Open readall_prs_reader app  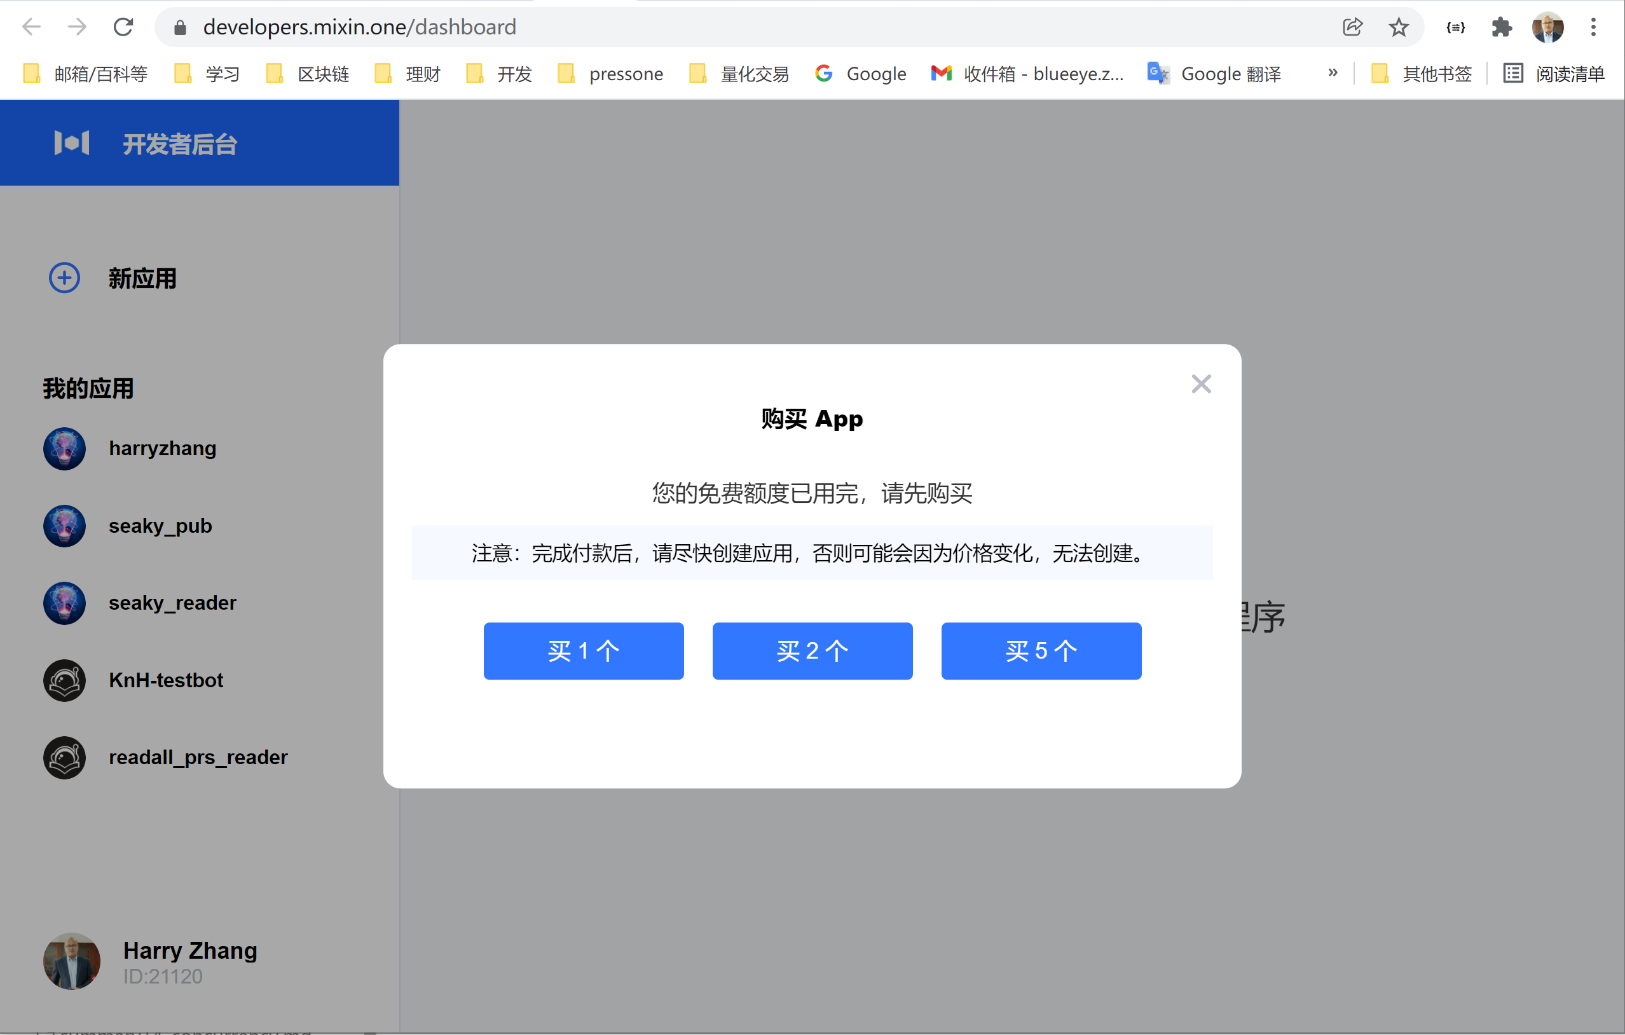tap(198, 757)
